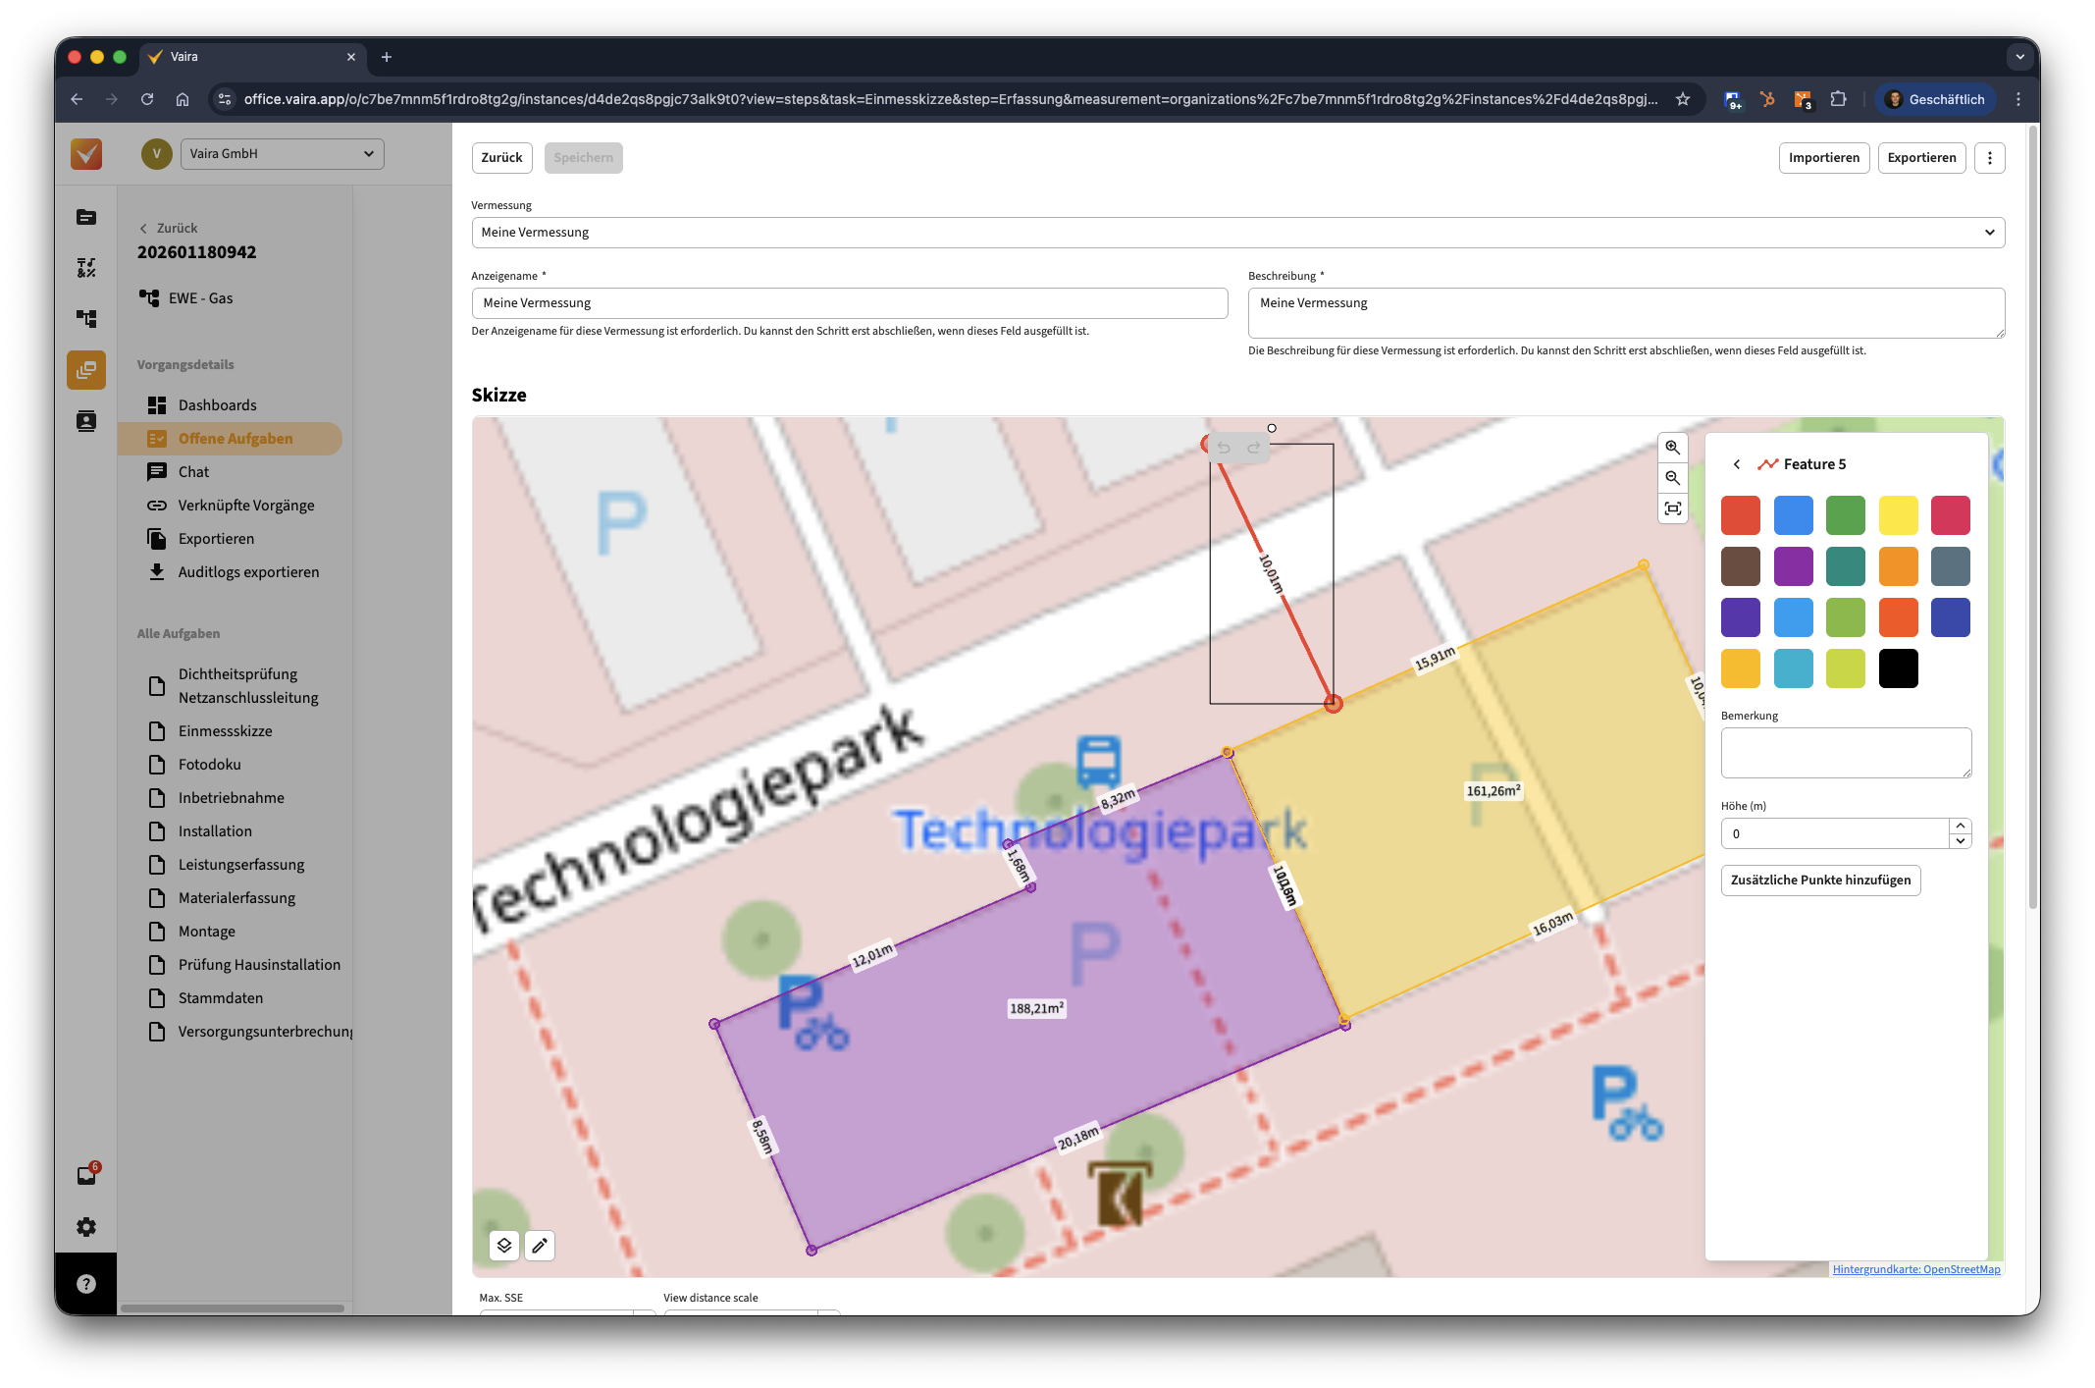Click the undo arrow on the sketch

pyautogui.click(x=1224, y=448)
